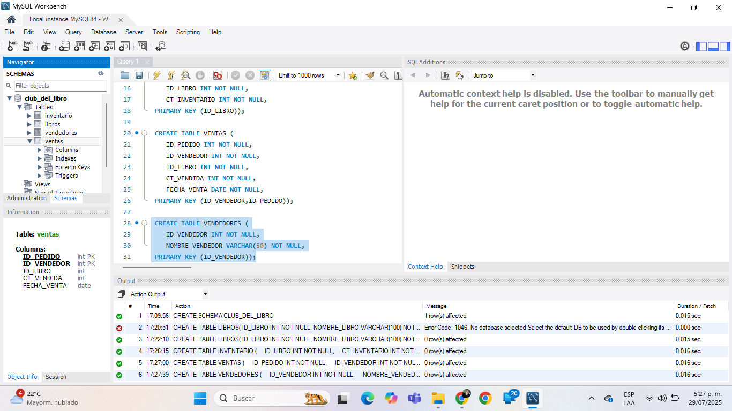Expand Foreign Keys under ventas
The image size is (732, 411).
pyautogui.click(x=40, y=167)
